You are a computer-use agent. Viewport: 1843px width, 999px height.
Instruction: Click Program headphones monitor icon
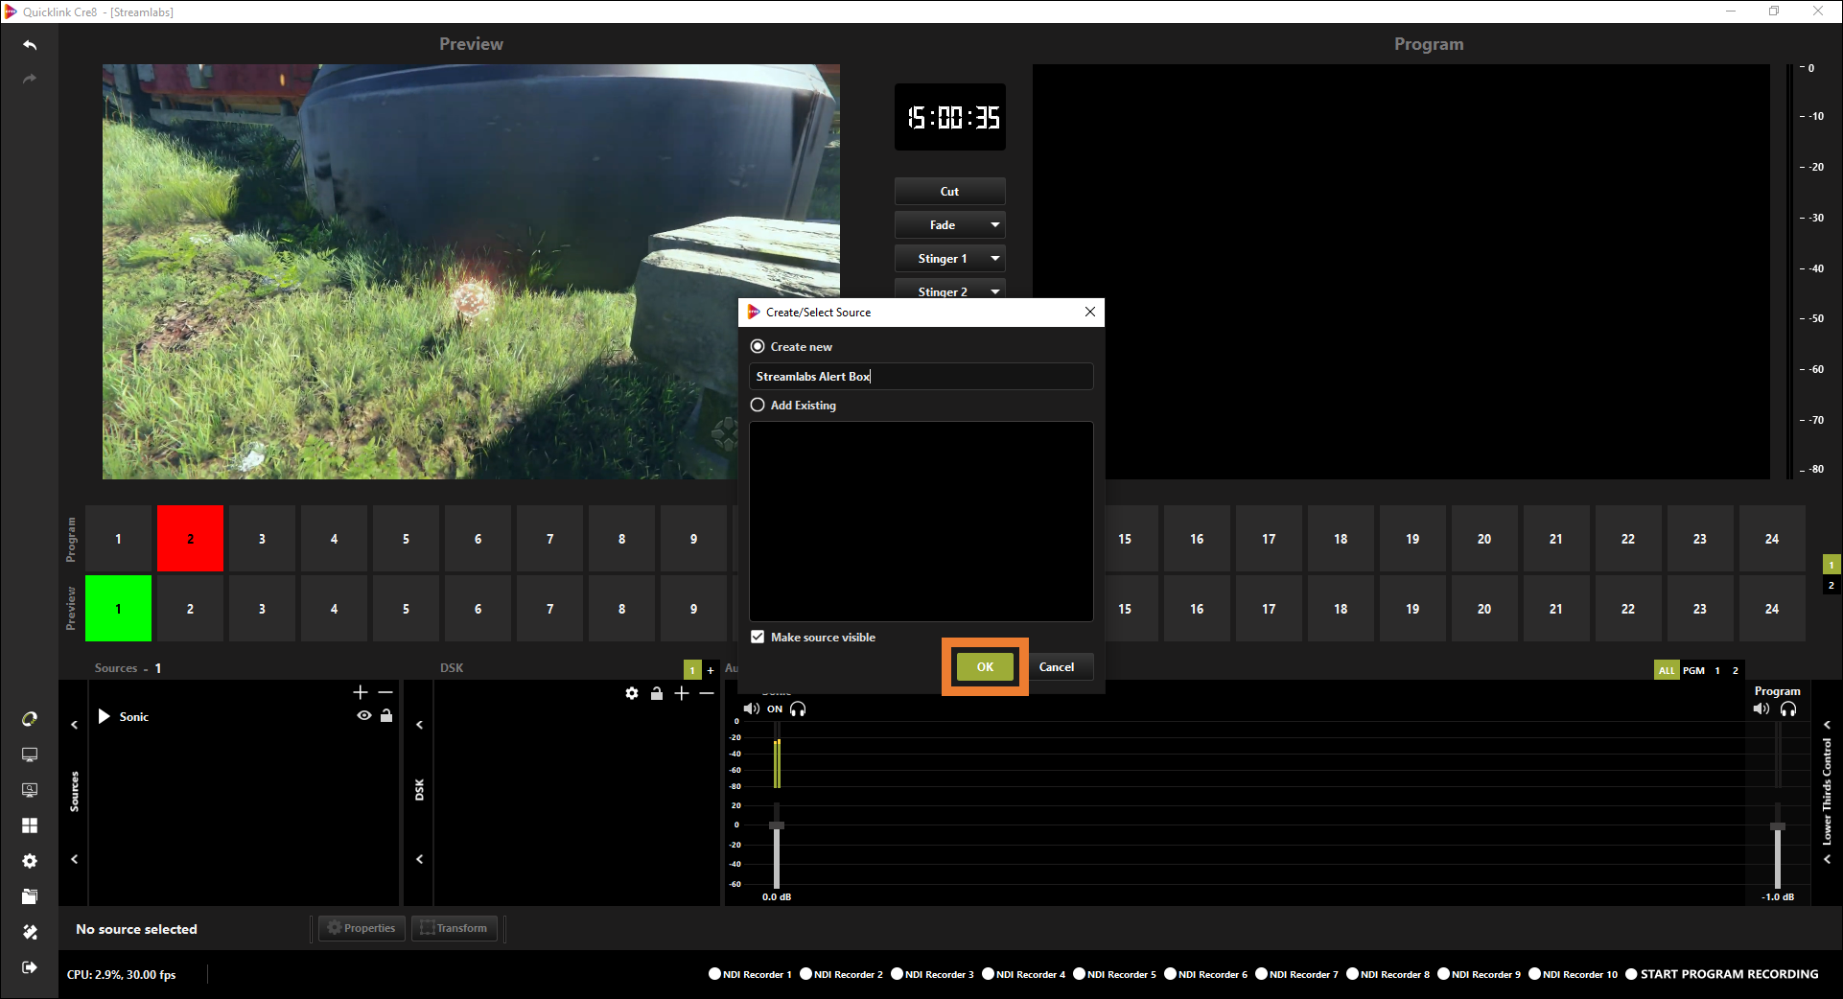1788,709
